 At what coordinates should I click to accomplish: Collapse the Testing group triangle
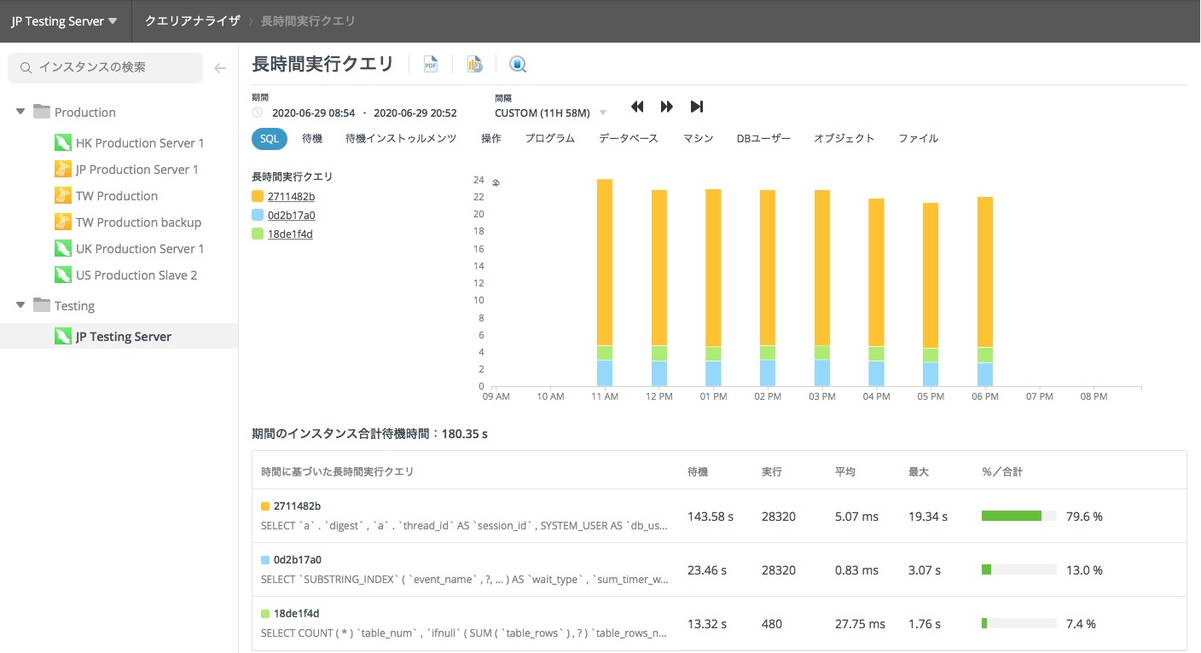coord(20,305)
